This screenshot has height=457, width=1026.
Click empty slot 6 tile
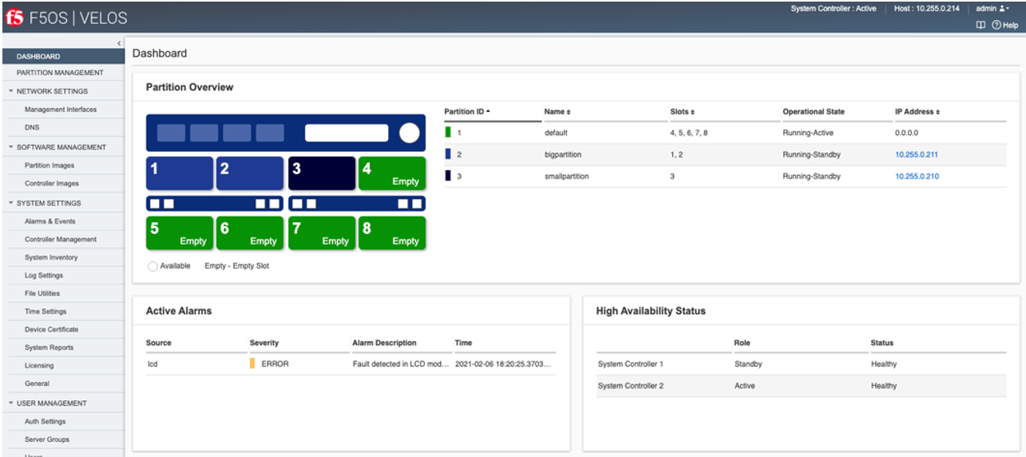[250, 232]
